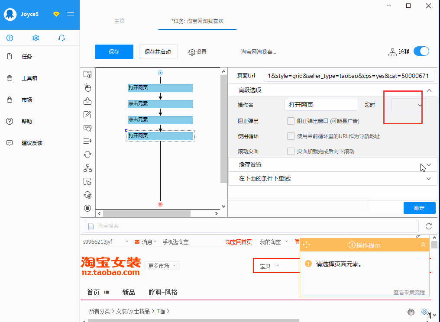This screenshot has width=440, height=322.
Task: Select the Click Element mouse tool icon
Action: pos(87,88)
